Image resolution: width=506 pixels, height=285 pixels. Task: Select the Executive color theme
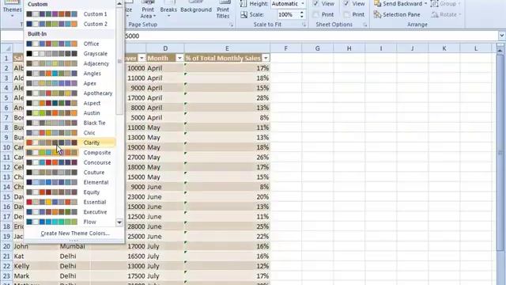[70, 212]
